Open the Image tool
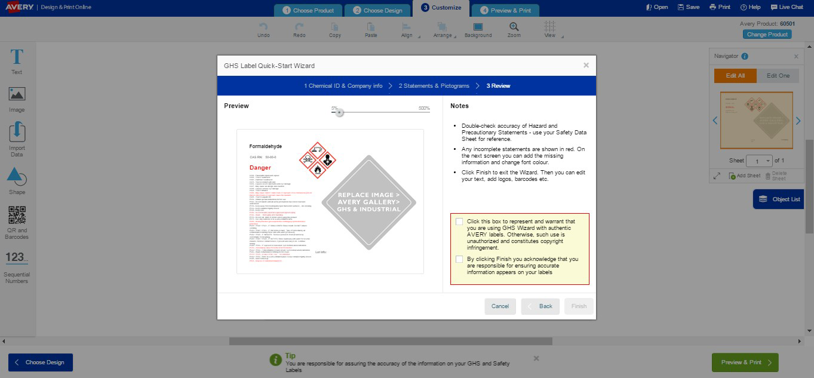 click(x=17, y=100)
